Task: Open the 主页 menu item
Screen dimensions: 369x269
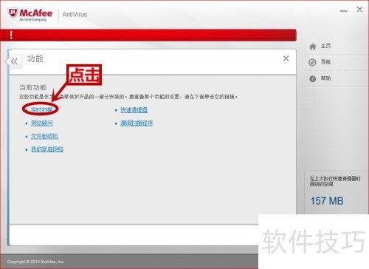Action: (325, 46)
